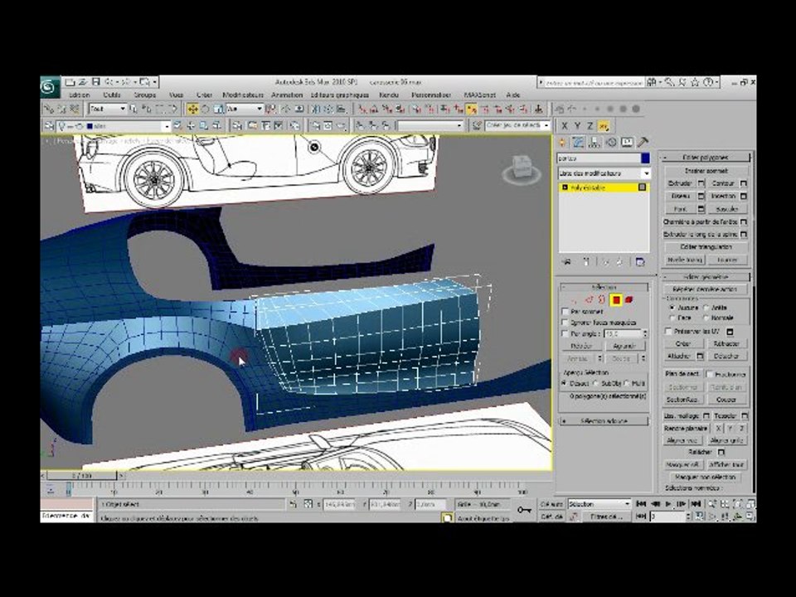Constrain to the X axis

(564, 126)
